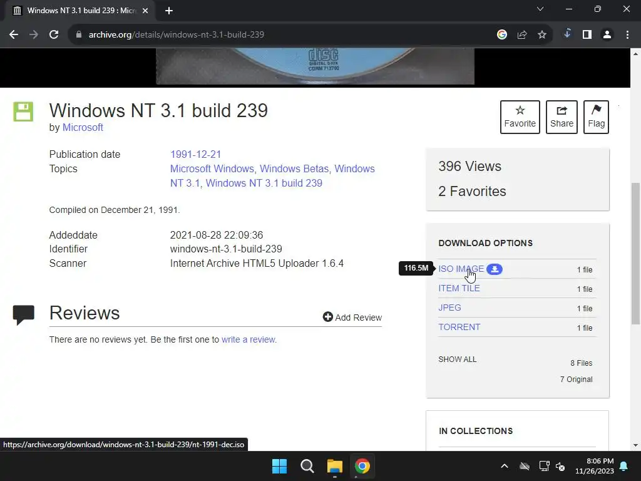Bookmark this tab with the star icon
The height and width of the screenshot is (481, 641).
pos(542,35)
